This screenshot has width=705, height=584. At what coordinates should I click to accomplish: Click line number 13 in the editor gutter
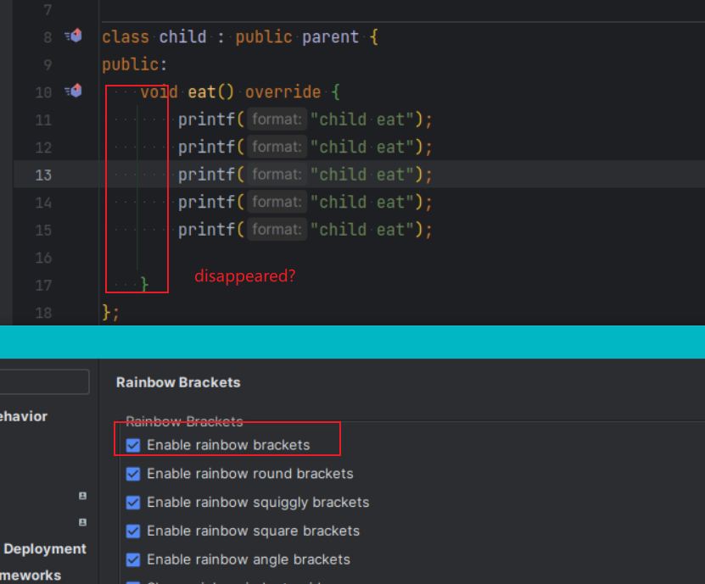43,174
